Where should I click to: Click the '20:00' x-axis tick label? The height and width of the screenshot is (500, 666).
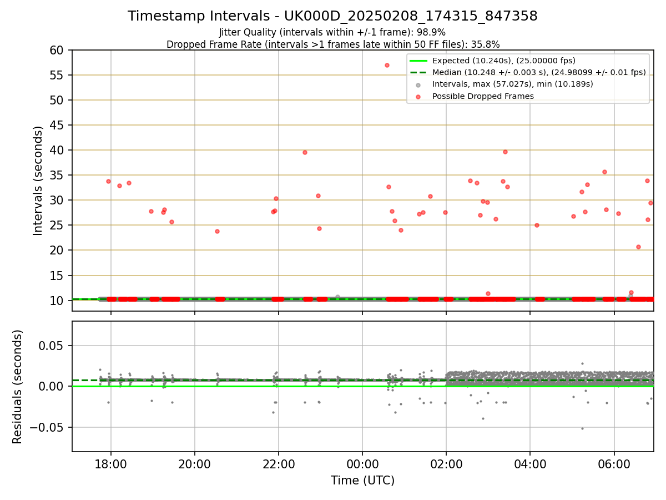[x=194, y=464]
